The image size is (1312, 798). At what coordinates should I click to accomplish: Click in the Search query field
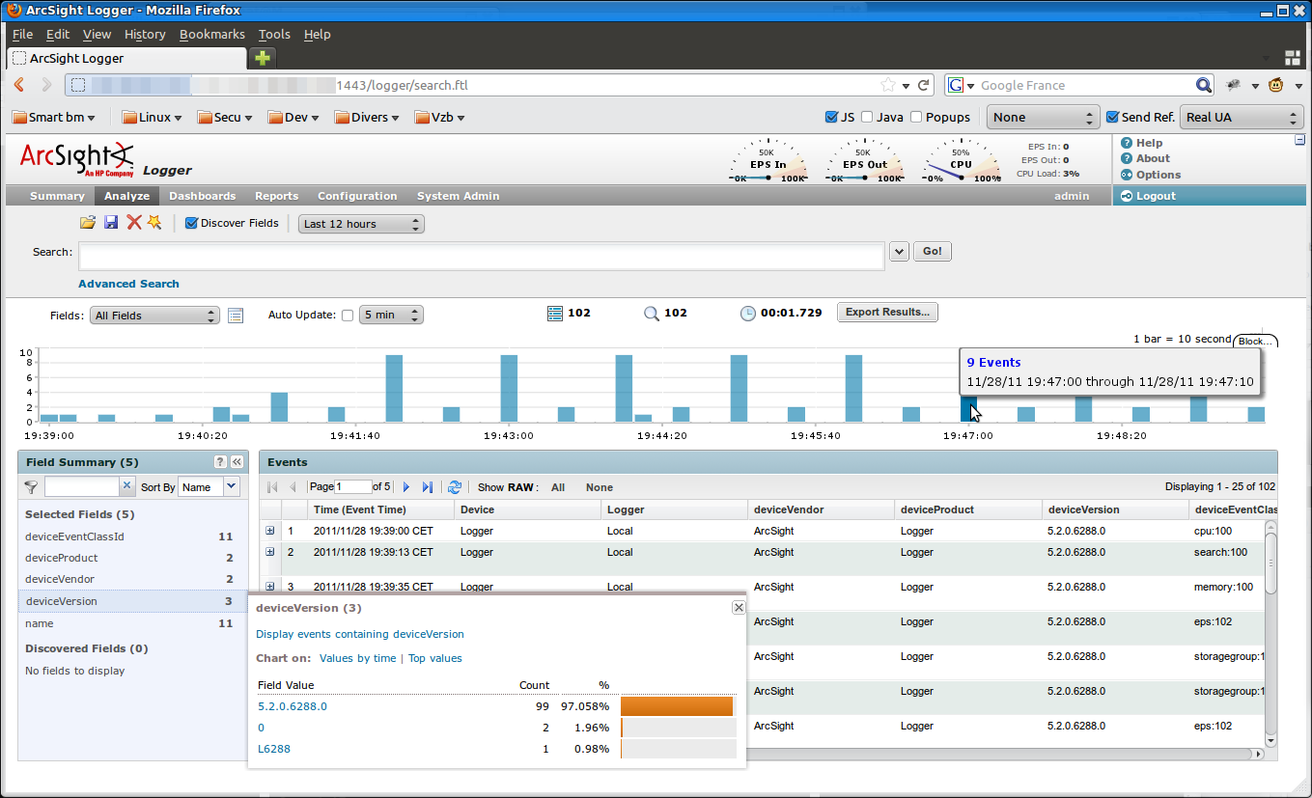tap(481, 256)
